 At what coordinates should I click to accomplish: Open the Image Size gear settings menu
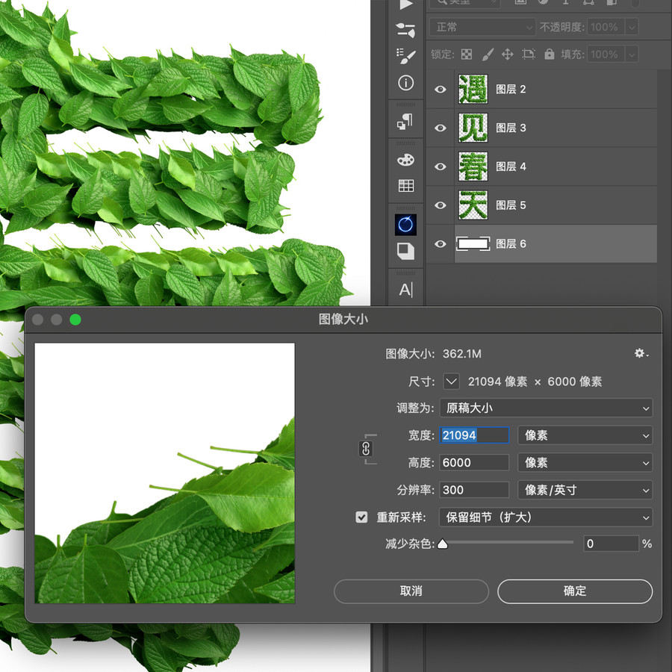[641, 353]
